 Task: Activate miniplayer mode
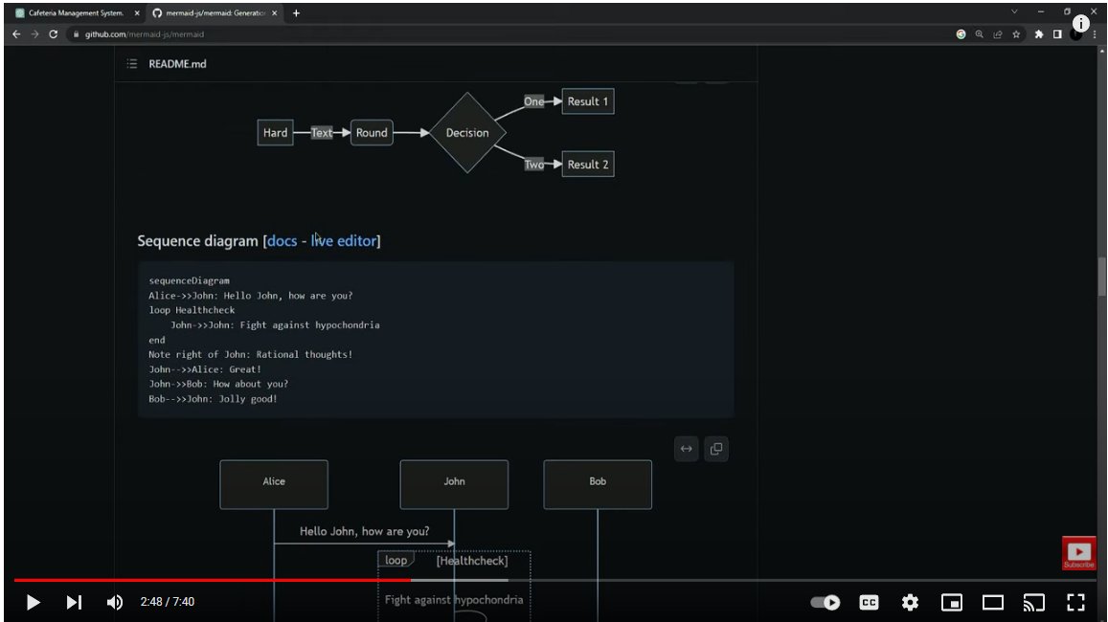pos(951,602)
